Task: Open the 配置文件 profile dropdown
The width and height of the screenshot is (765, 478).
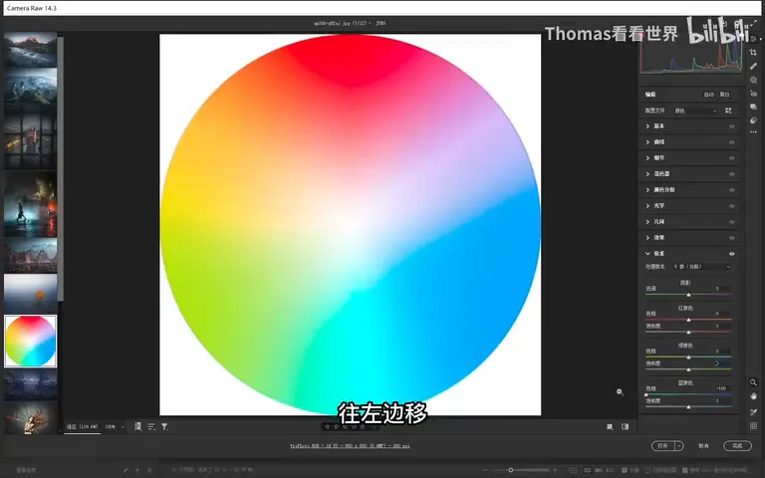Action: pyautogui.click(x=695, y=111)
